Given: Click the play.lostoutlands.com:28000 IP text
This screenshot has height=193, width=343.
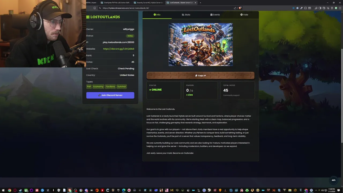Looking at the screenshot, I should (118, 42).
